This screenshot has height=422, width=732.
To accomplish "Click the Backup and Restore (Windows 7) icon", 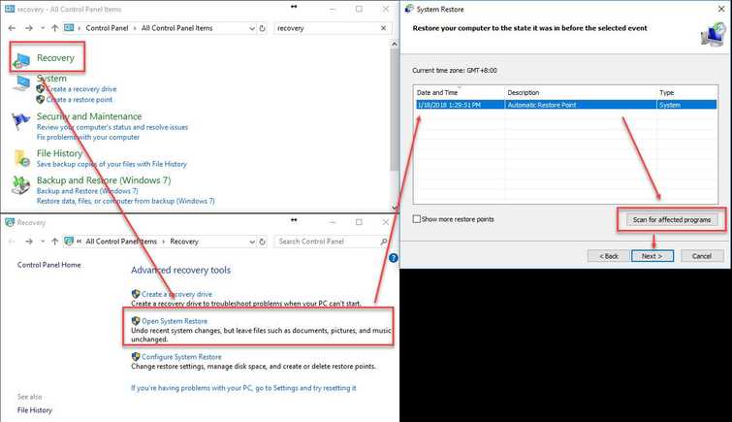I will point(21,185).
